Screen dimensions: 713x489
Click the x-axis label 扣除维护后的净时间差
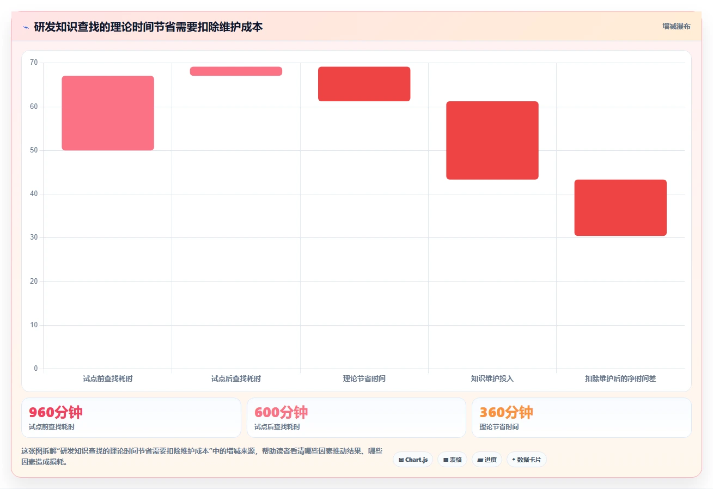coord(620,378)
